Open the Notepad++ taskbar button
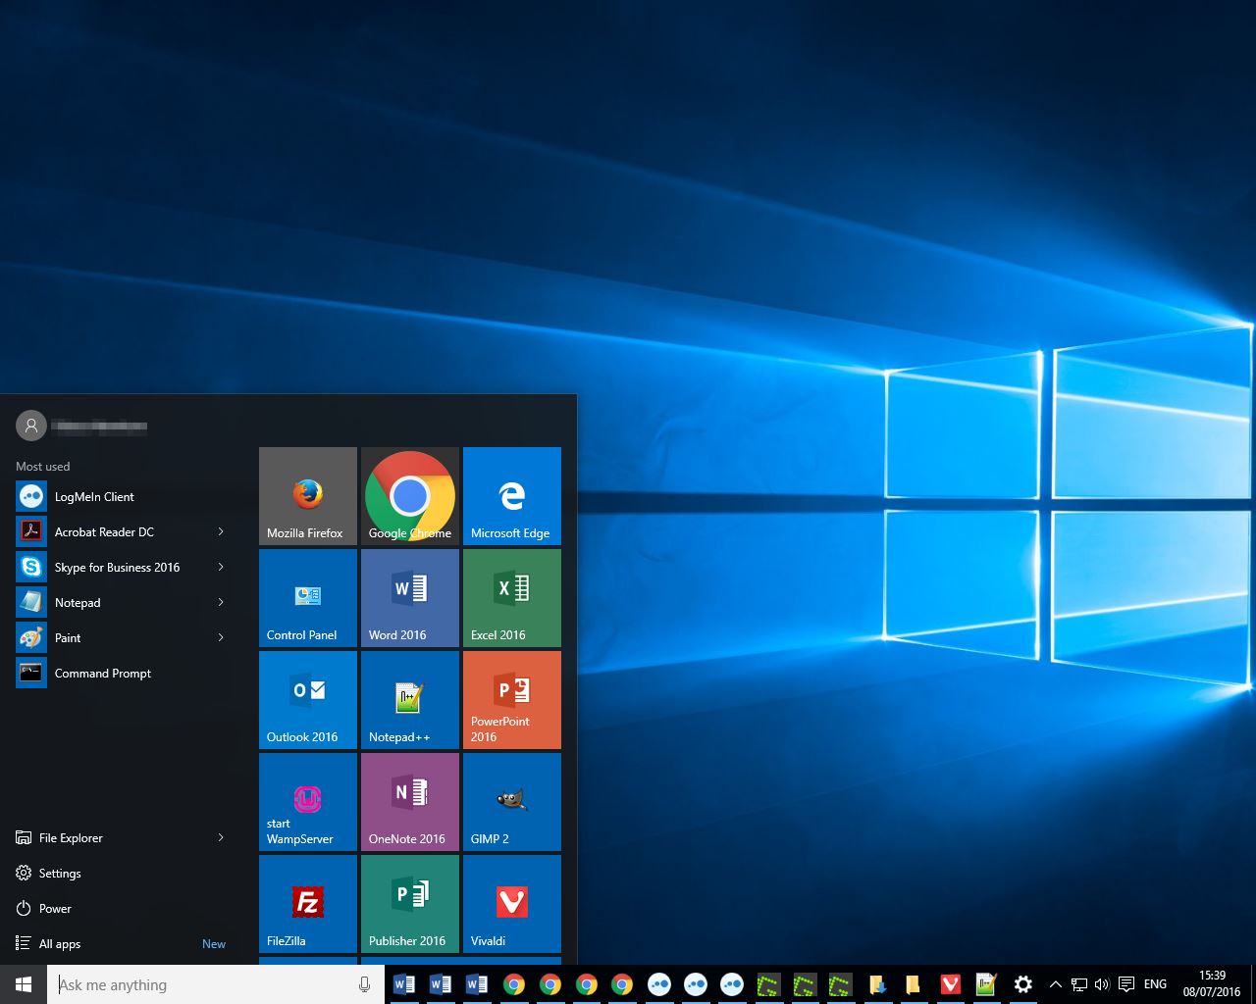The image size is (1256, 1004). point(986,984)
